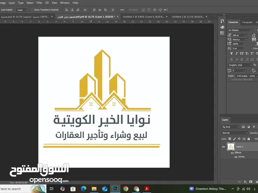Viewport: 258px width, 193px height.
Task: Click the Windows search box
Action: pos(23,189)
